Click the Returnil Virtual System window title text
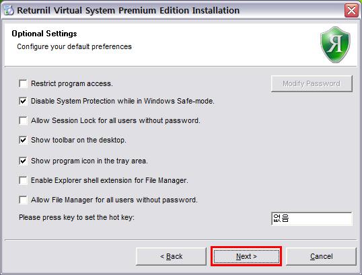The image size is (362, 275). coord(129,10)
